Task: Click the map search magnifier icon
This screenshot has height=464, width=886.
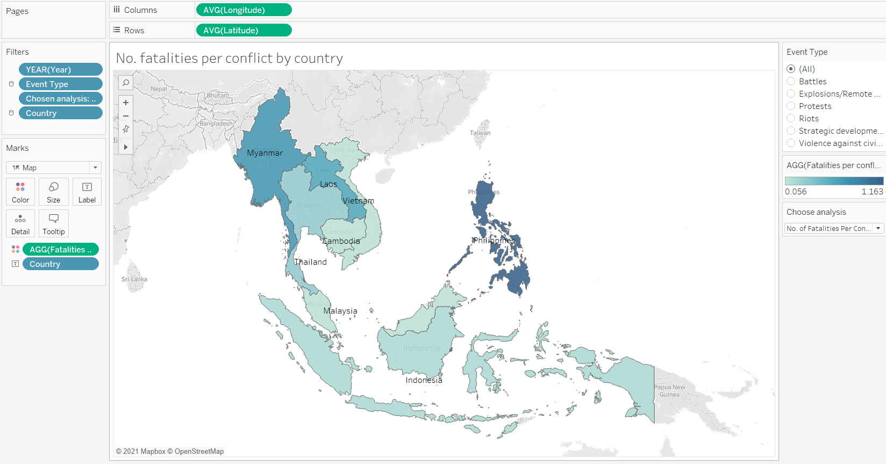Action: pyautogui.click(x=126, y=83)
